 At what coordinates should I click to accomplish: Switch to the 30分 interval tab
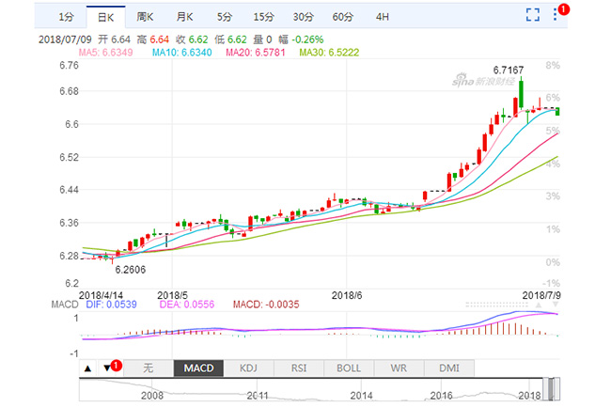[x=304, y=17]
